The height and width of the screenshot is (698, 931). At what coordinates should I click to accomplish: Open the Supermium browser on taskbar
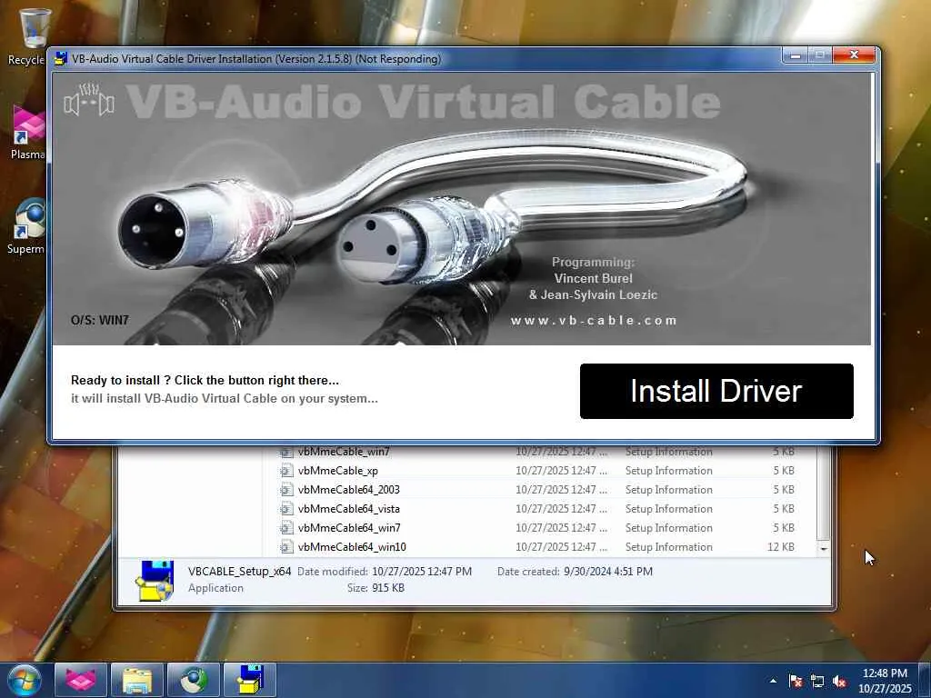tap(194, 680)
